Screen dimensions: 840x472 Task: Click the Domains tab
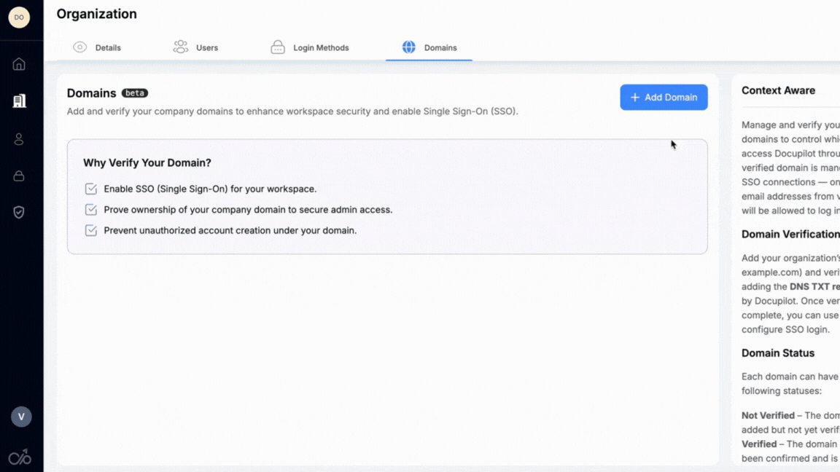tap(429, 47)
